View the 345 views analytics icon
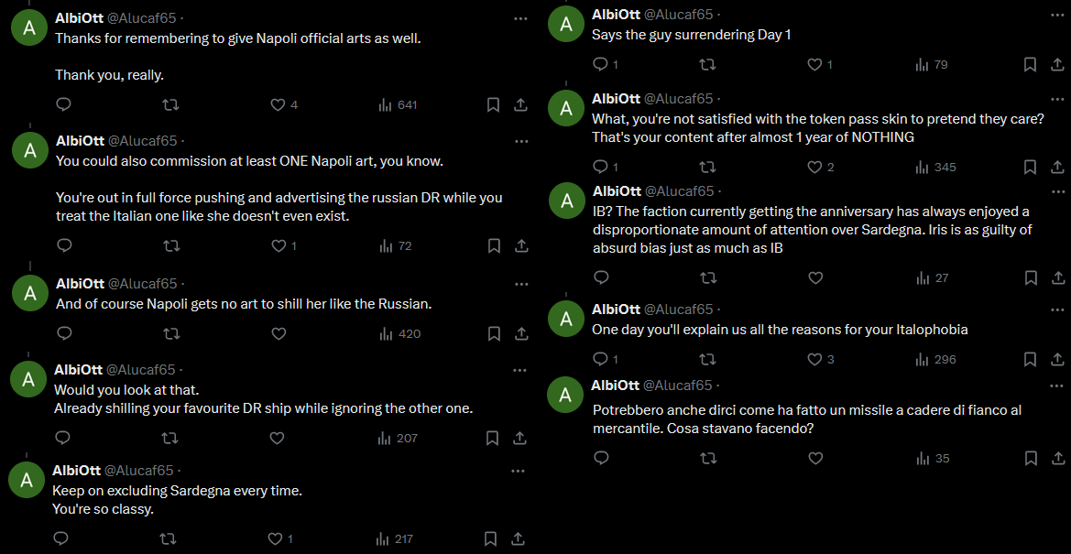 (x=934, y=167)
